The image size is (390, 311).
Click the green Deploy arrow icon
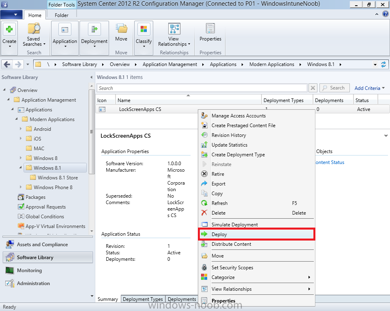204,234
